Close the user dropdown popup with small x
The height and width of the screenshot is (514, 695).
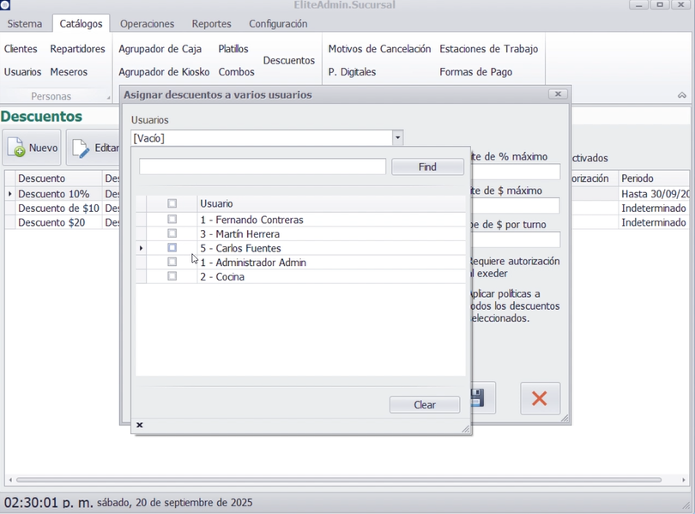coord(140,425)
